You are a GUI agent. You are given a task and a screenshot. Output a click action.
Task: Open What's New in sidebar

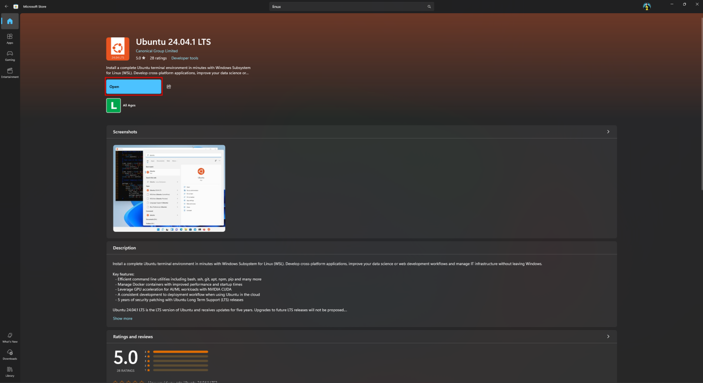(x=10, y=338)
